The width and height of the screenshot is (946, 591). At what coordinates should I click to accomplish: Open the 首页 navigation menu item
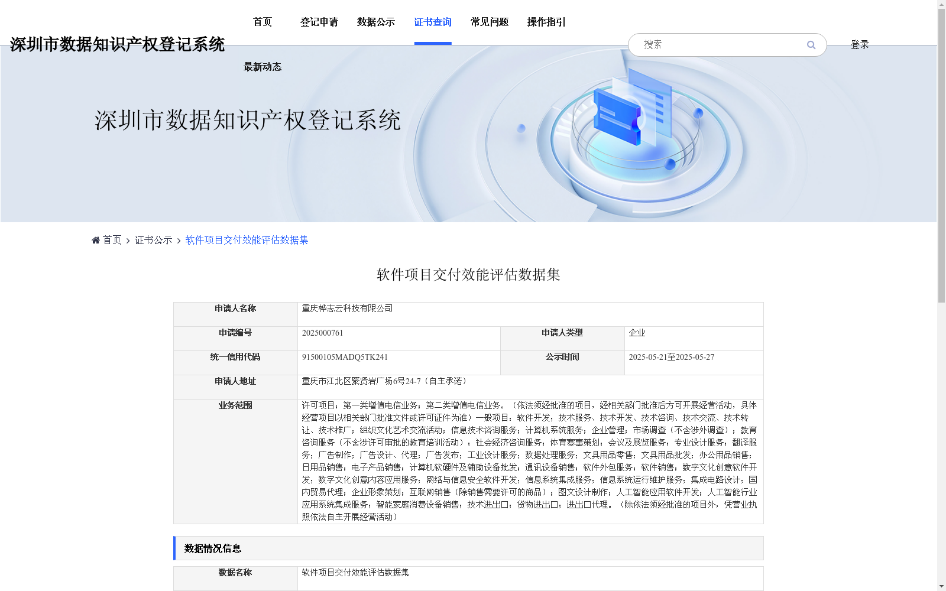tap(263, 22)
